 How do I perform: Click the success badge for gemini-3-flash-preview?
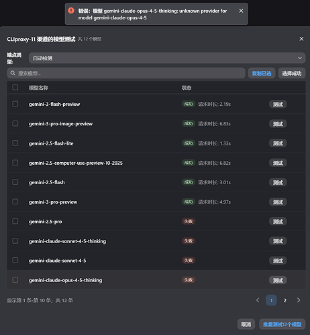(x=189, y=104)
